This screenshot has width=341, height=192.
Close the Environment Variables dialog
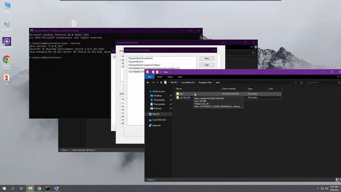tap(222, 43)
